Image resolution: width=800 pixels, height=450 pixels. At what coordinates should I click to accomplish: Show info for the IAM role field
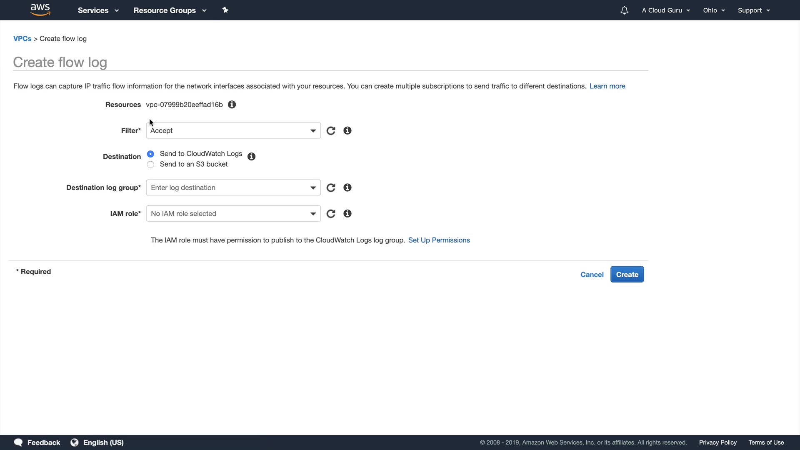pyautogui.click(x=347, y=214)
